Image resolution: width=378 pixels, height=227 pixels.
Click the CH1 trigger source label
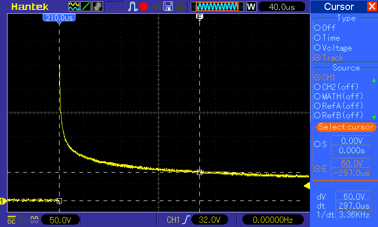pyautogui.click(x=173, y=220)
